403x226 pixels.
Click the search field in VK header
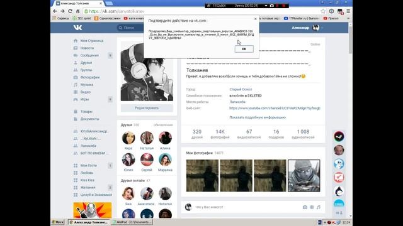click(130, 28)
